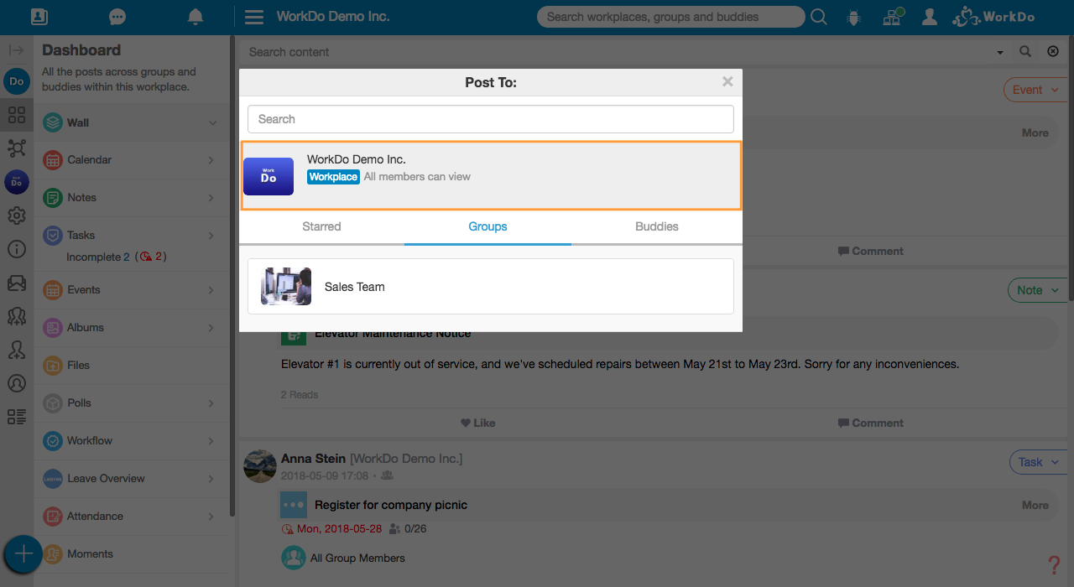1074x587 pixels.
Task: Click the WorkDo logo
Action: point(993,17)
